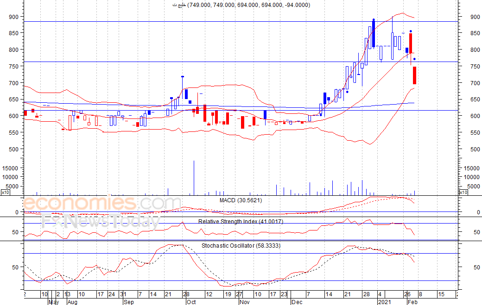Click the date label 23 above Dec
Image resolution: width=482 pixels, height=305 pixels.
pyautogui.click(x=284, y=294)
